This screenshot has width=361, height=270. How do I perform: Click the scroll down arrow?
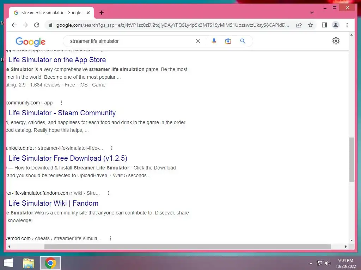coord(351,240)
